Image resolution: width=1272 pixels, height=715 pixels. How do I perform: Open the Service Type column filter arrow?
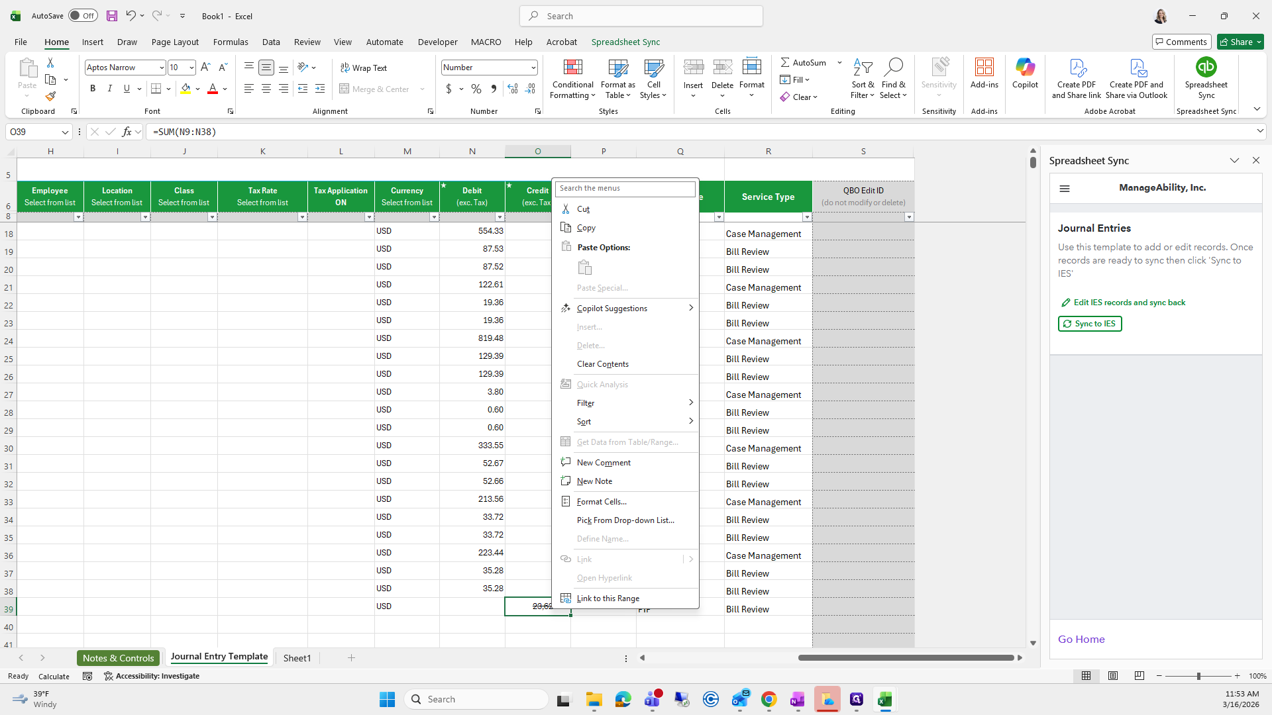806,217
